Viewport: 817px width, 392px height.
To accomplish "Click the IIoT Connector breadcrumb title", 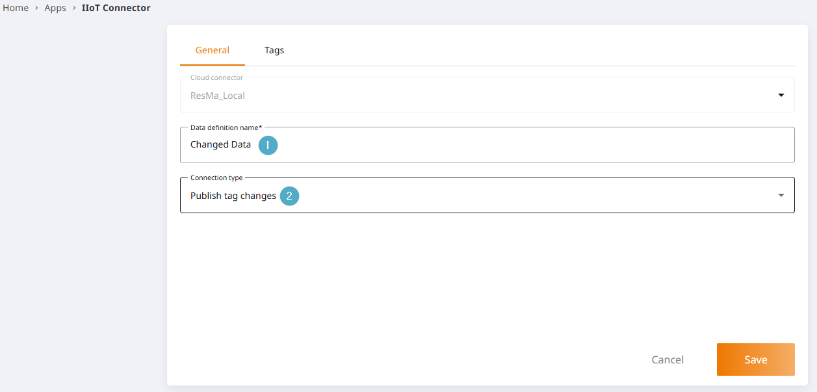I will tap(116, 8).
